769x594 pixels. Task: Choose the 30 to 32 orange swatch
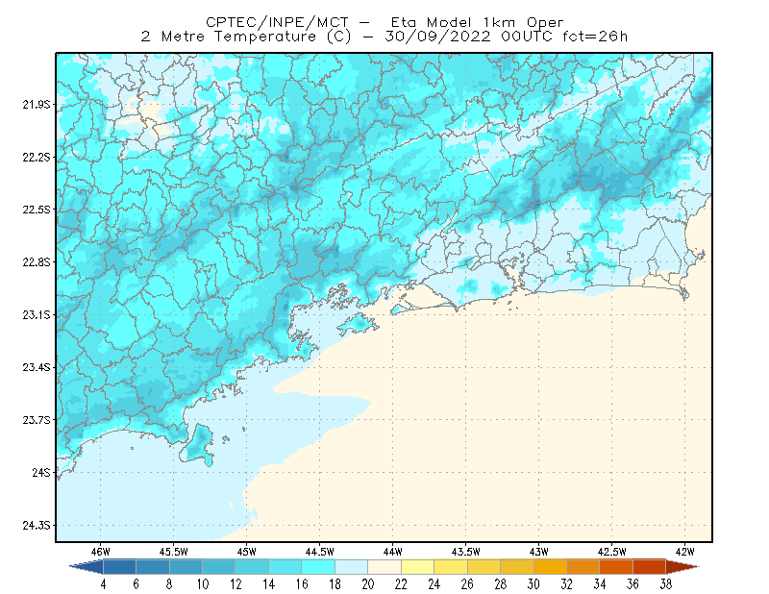(x=550, y=567)
